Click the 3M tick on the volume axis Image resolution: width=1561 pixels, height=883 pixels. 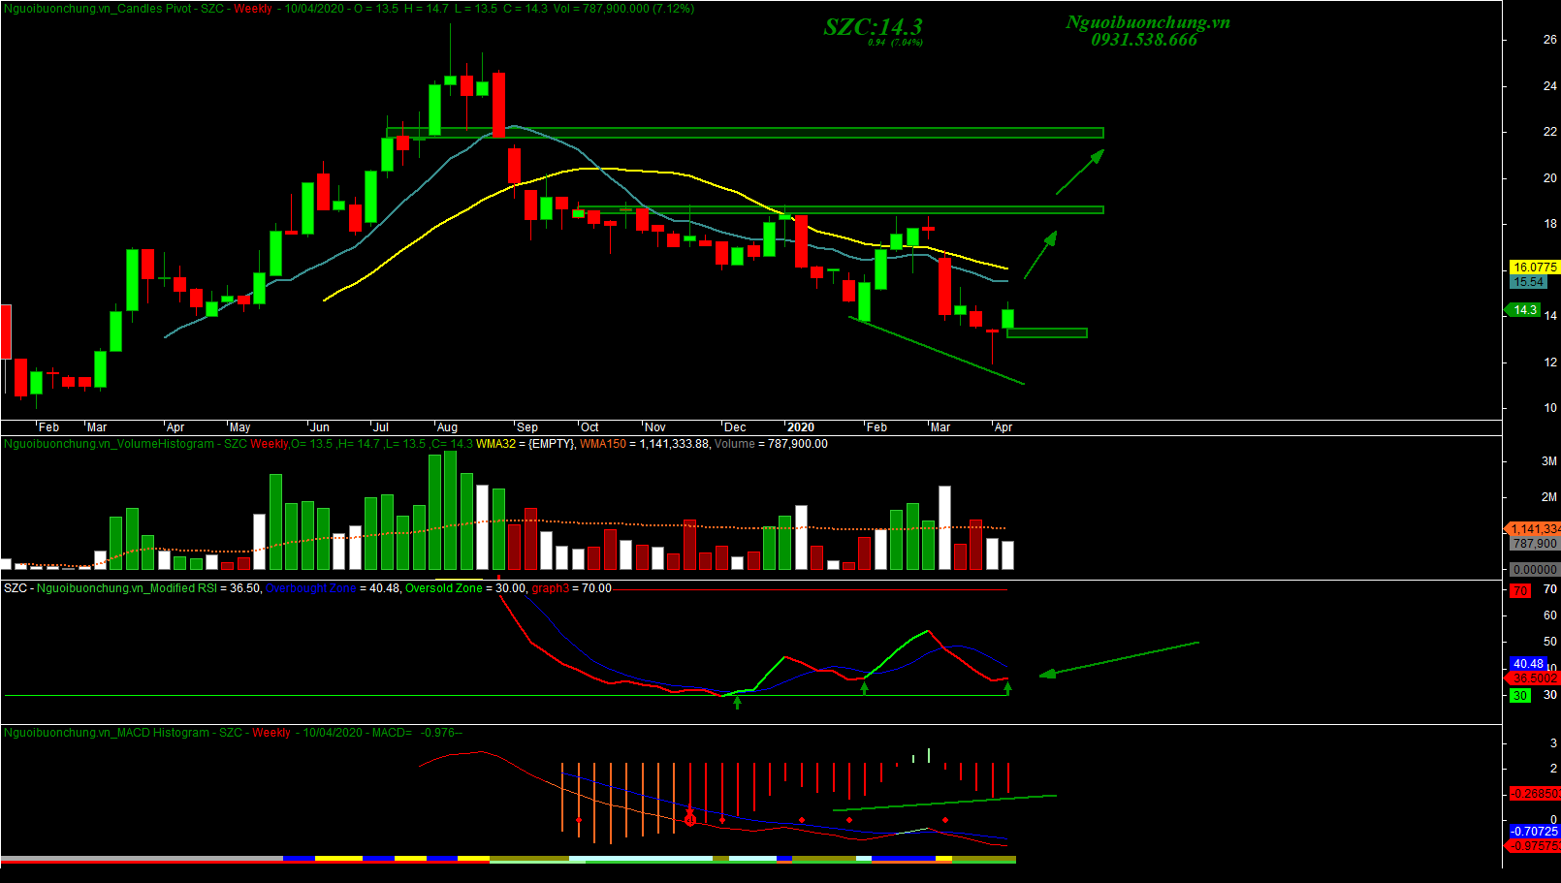[1548, 461]
